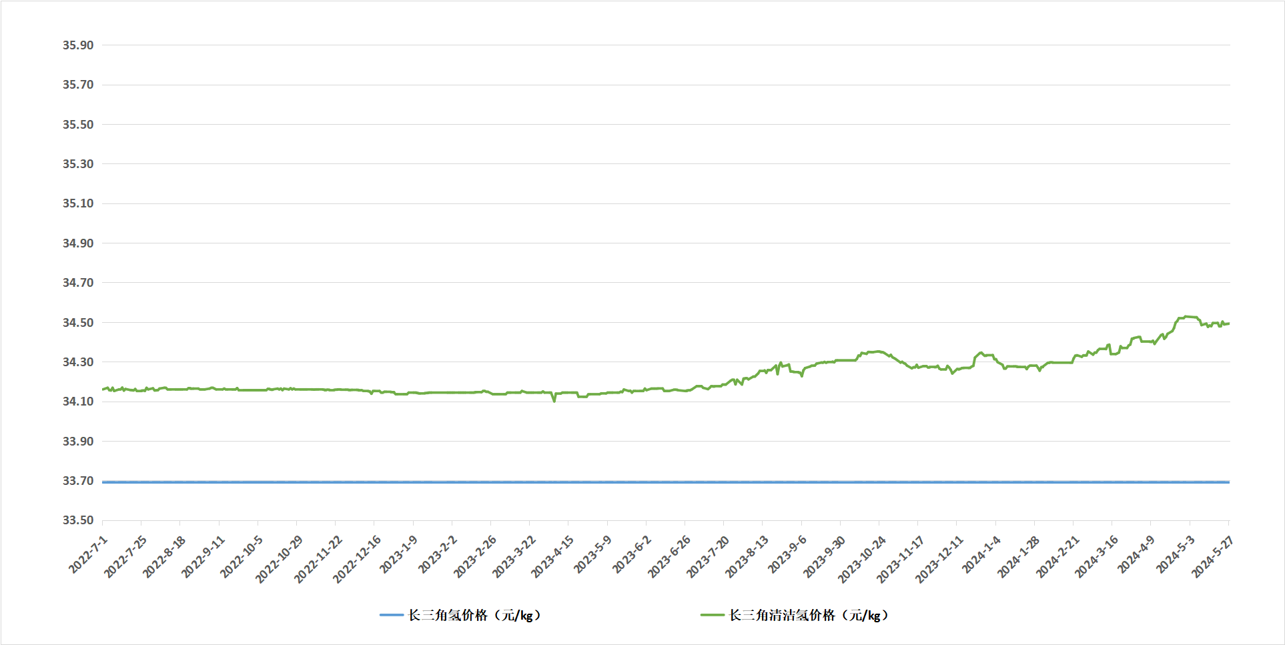Click x-axis date 2023-9-30

click(x=823, y=556)
